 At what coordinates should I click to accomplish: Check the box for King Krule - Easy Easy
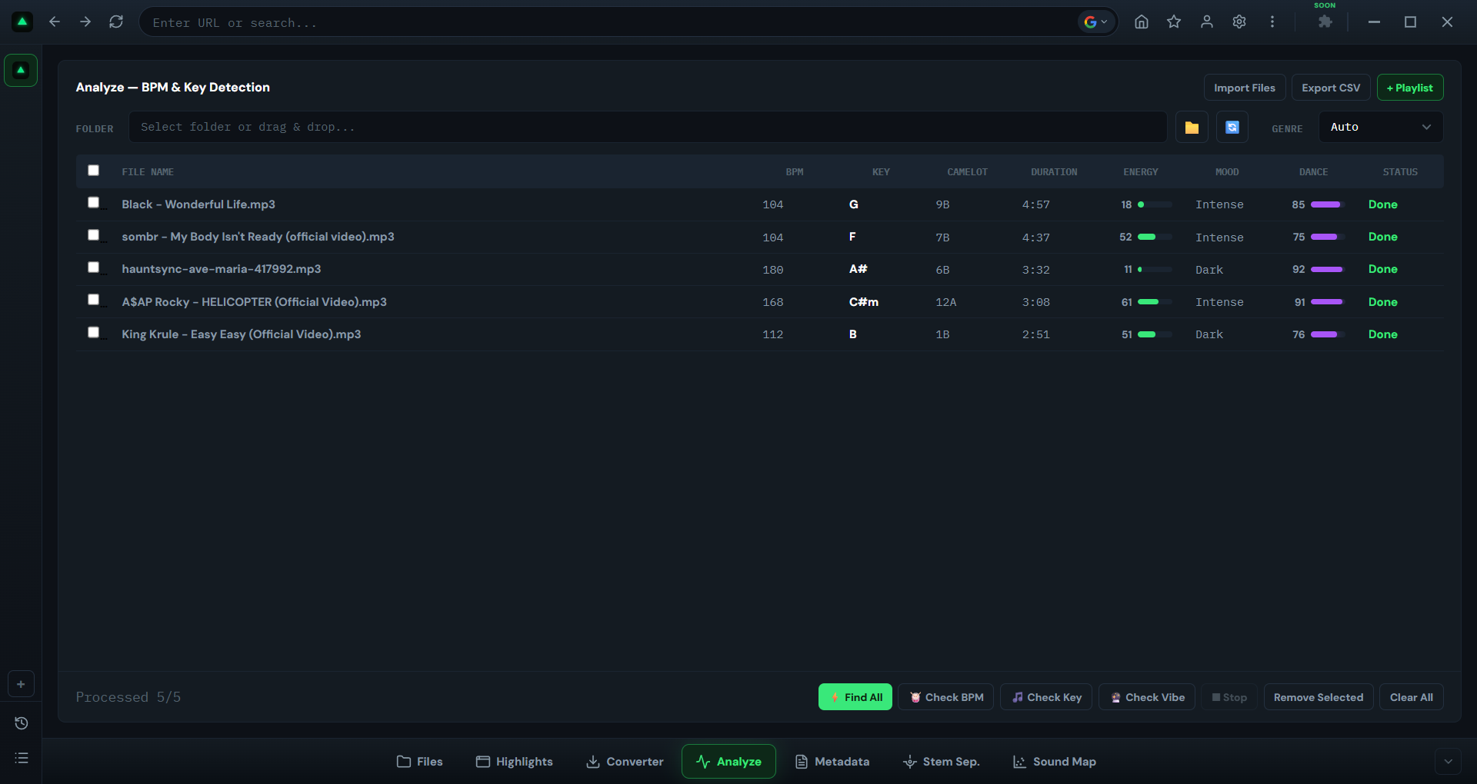coord(94,333)
